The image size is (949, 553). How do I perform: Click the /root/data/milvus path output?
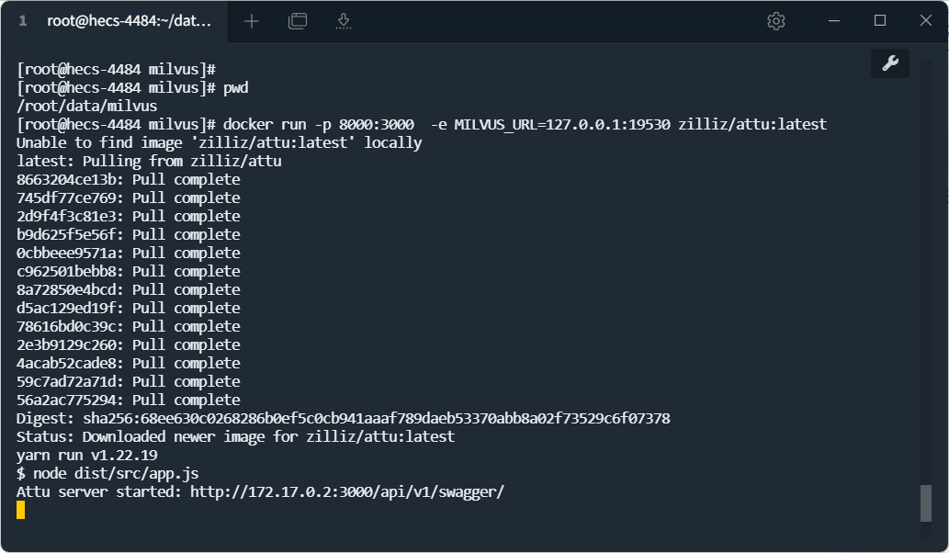click(87, 106)
